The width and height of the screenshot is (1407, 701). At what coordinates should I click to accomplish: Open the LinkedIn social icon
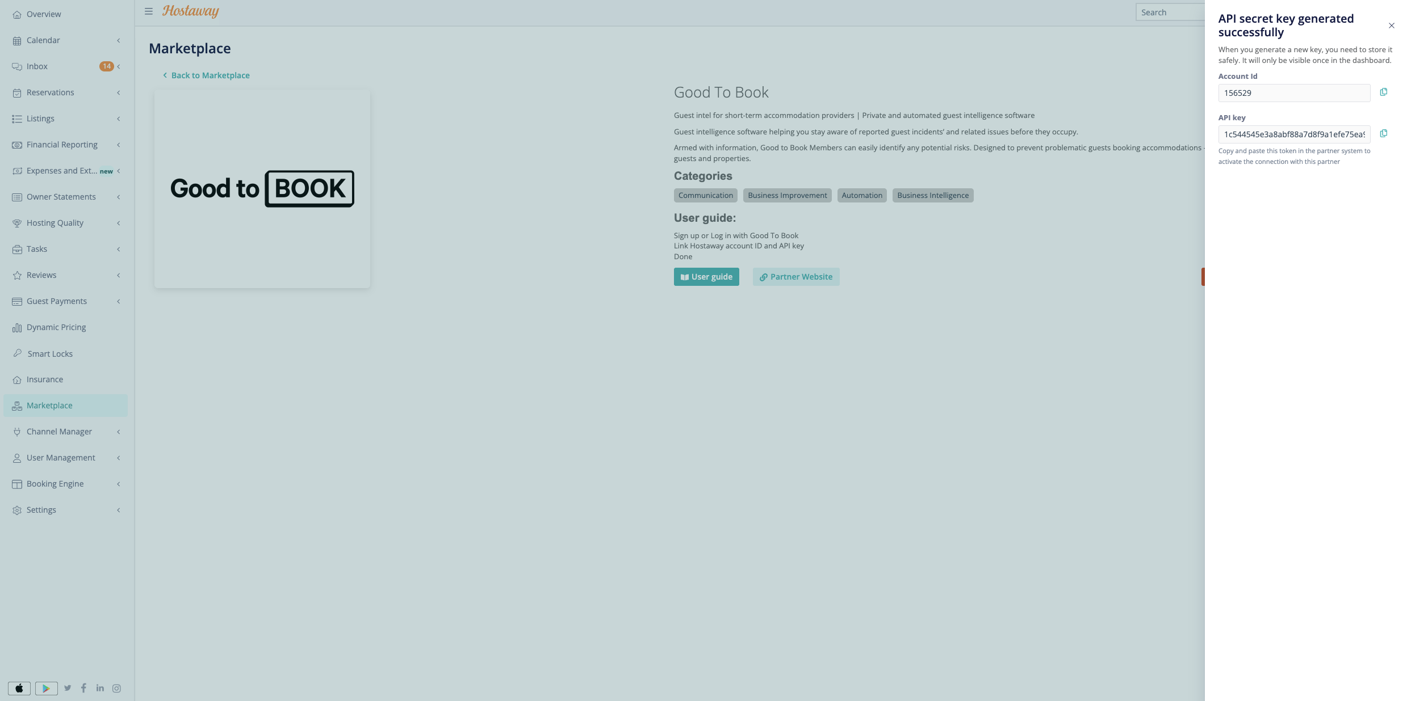pos(100,688)
